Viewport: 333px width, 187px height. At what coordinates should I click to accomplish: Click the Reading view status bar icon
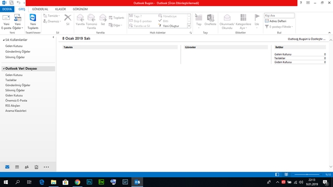click(x=286, y=175)
